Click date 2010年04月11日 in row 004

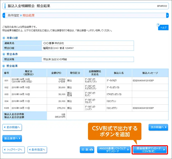[x=21, y=101]
